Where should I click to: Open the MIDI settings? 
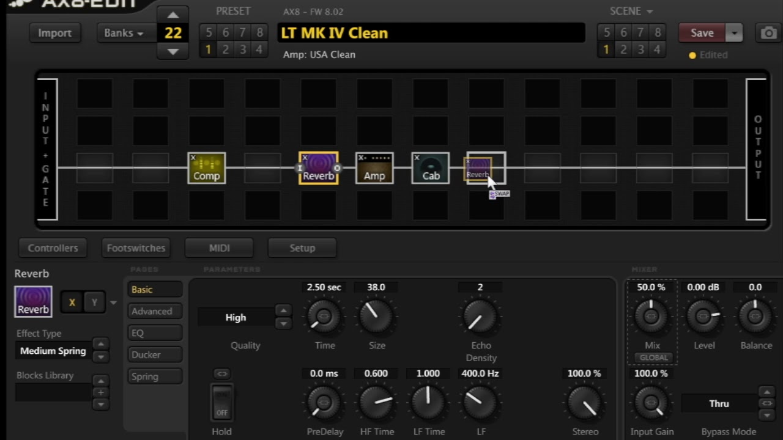[x=220, y=248]
